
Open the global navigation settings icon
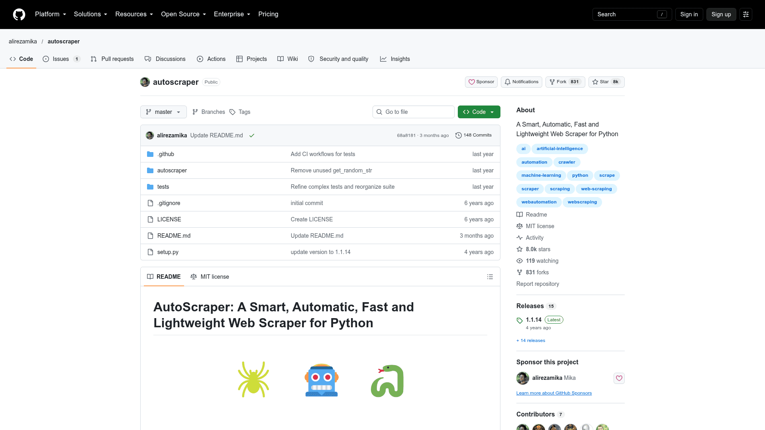[x=746, y=14]
